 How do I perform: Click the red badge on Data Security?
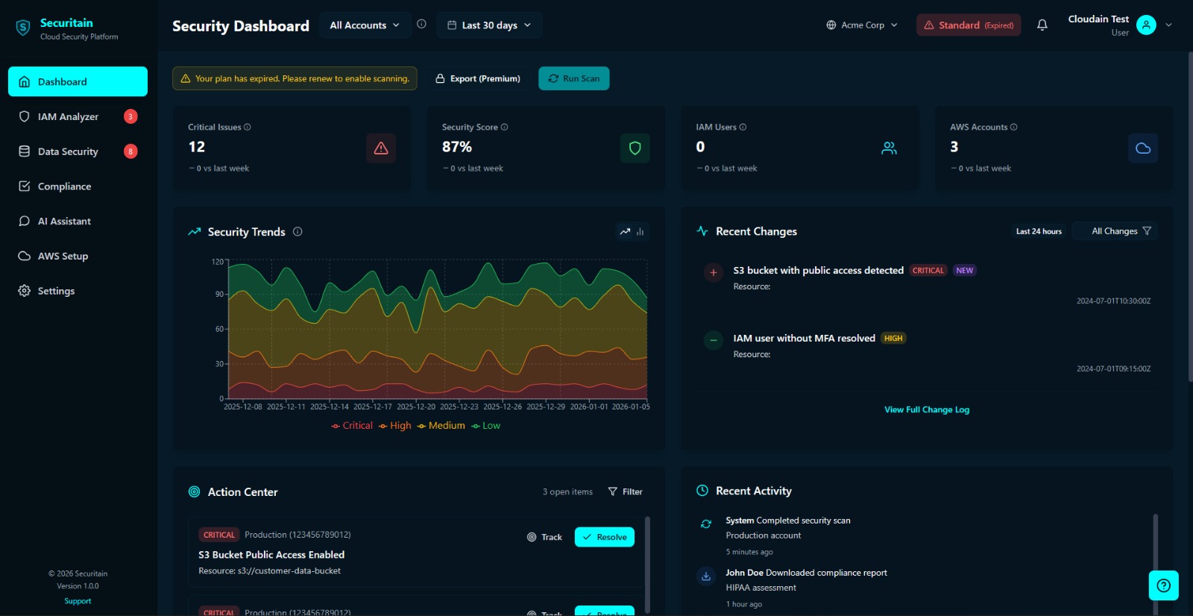click(130, 151)
